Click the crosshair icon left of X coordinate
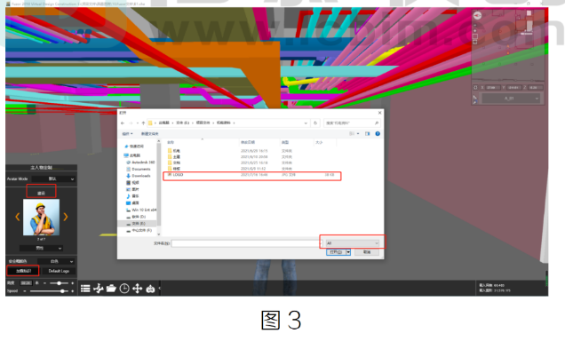Image resolution: width=565 pixels, height=341 pixels. tap(475, 88)
